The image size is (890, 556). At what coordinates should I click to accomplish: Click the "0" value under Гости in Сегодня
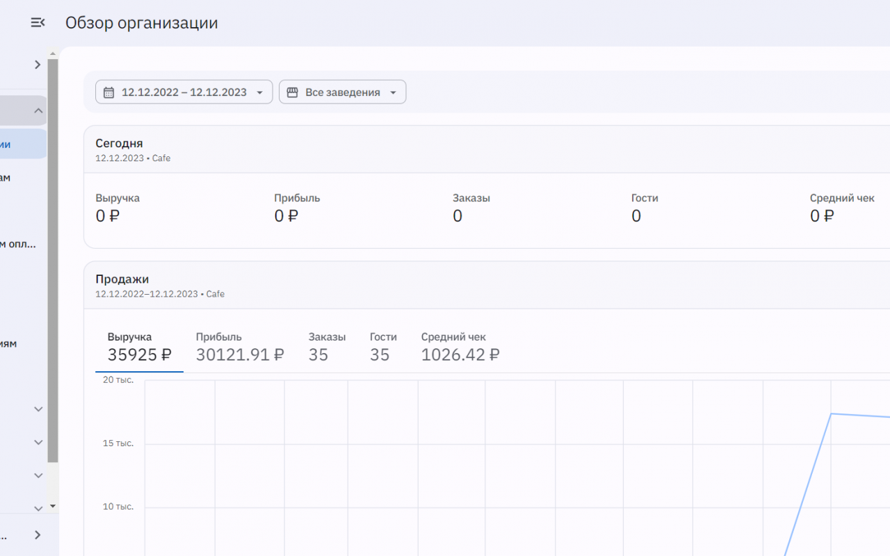point(636,216)
